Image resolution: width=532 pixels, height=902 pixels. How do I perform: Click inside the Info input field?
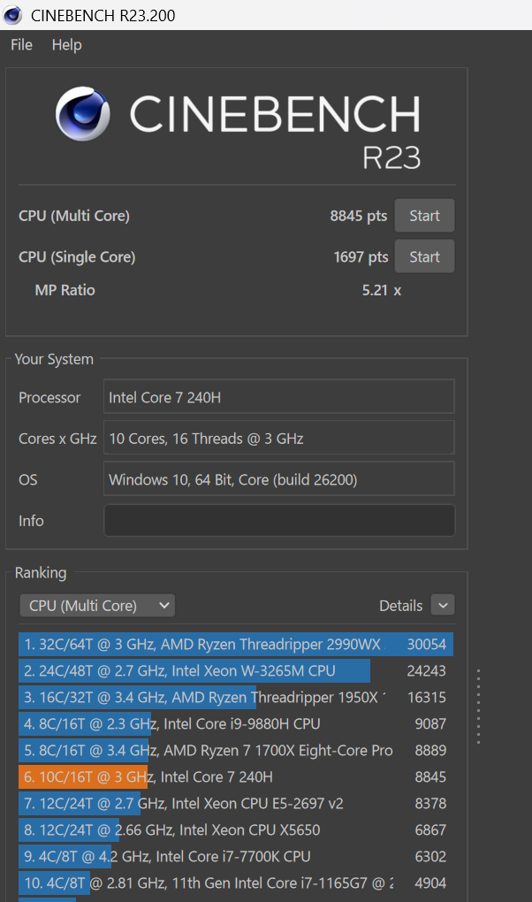click(x=278, y=520)
